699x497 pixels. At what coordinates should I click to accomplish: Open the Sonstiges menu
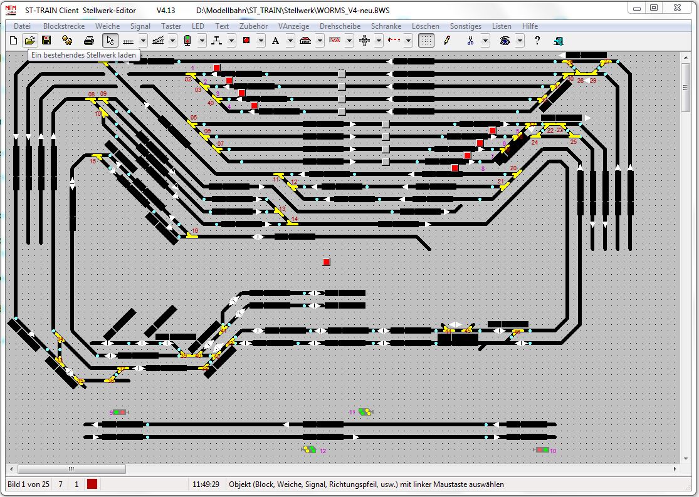[x=466, y=26]
